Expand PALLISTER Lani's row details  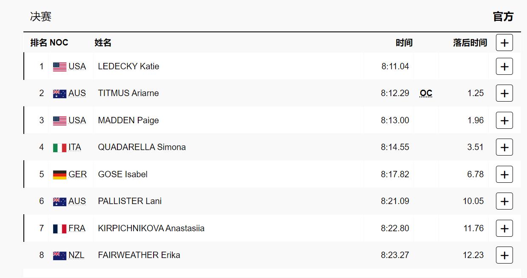504,201
